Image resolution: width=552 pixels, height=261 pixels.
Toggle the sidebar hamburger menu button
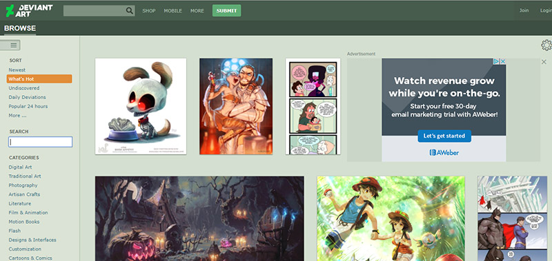10,45
